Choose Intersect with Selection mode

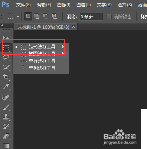(x=55, y=16)
